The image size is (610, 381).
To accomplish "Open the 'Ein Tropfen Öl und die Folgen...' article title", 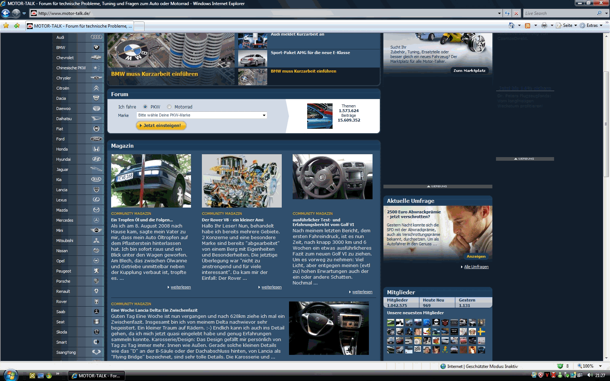I will [x=142, y=220].
